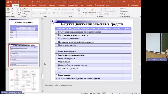168x94 pixels.
Task: Select the flowchart diagram slide thumbnail
Action: 24,80
